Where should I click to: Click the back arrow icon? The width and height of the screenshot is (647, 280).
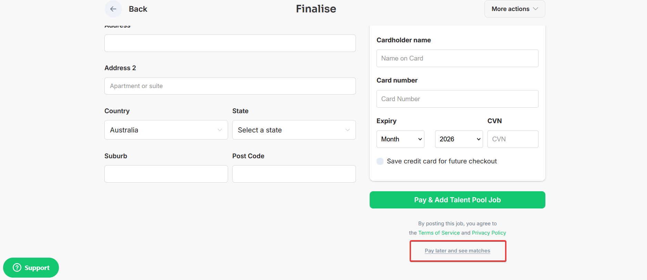113,9
